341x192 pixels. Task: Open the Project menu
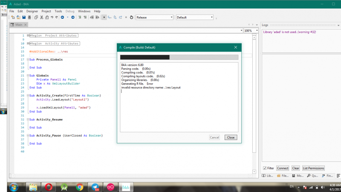(x=46, y=11)
